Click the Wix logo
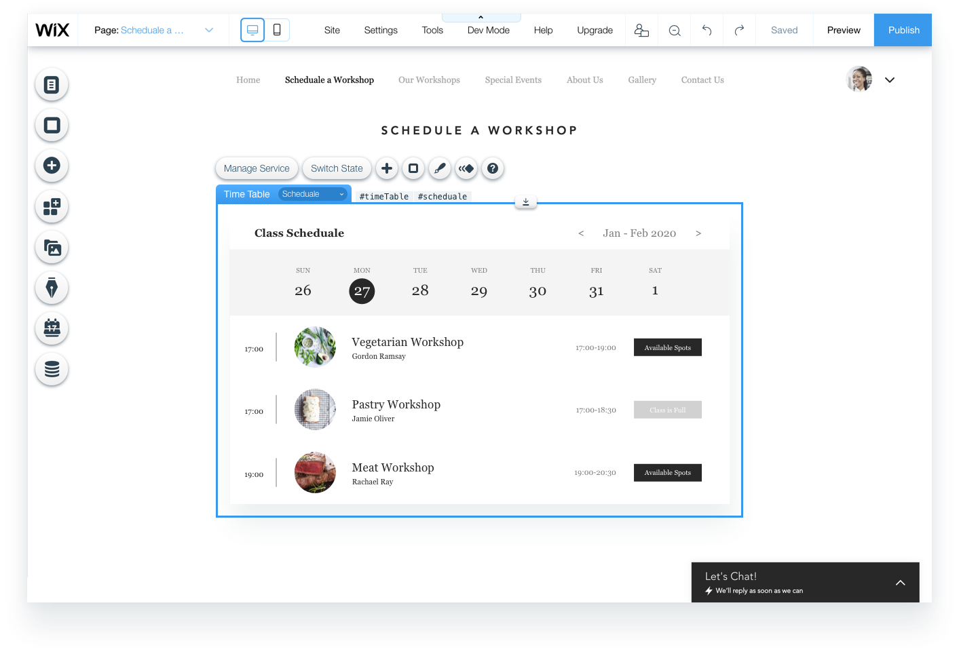The width and height of the screenshot is (959, 654). pyautogui.click(x=52, y=30)
